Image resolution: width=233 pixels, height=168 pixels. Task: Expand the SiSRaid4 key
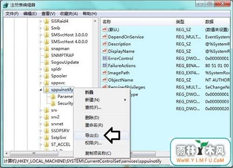pos(41,21)
